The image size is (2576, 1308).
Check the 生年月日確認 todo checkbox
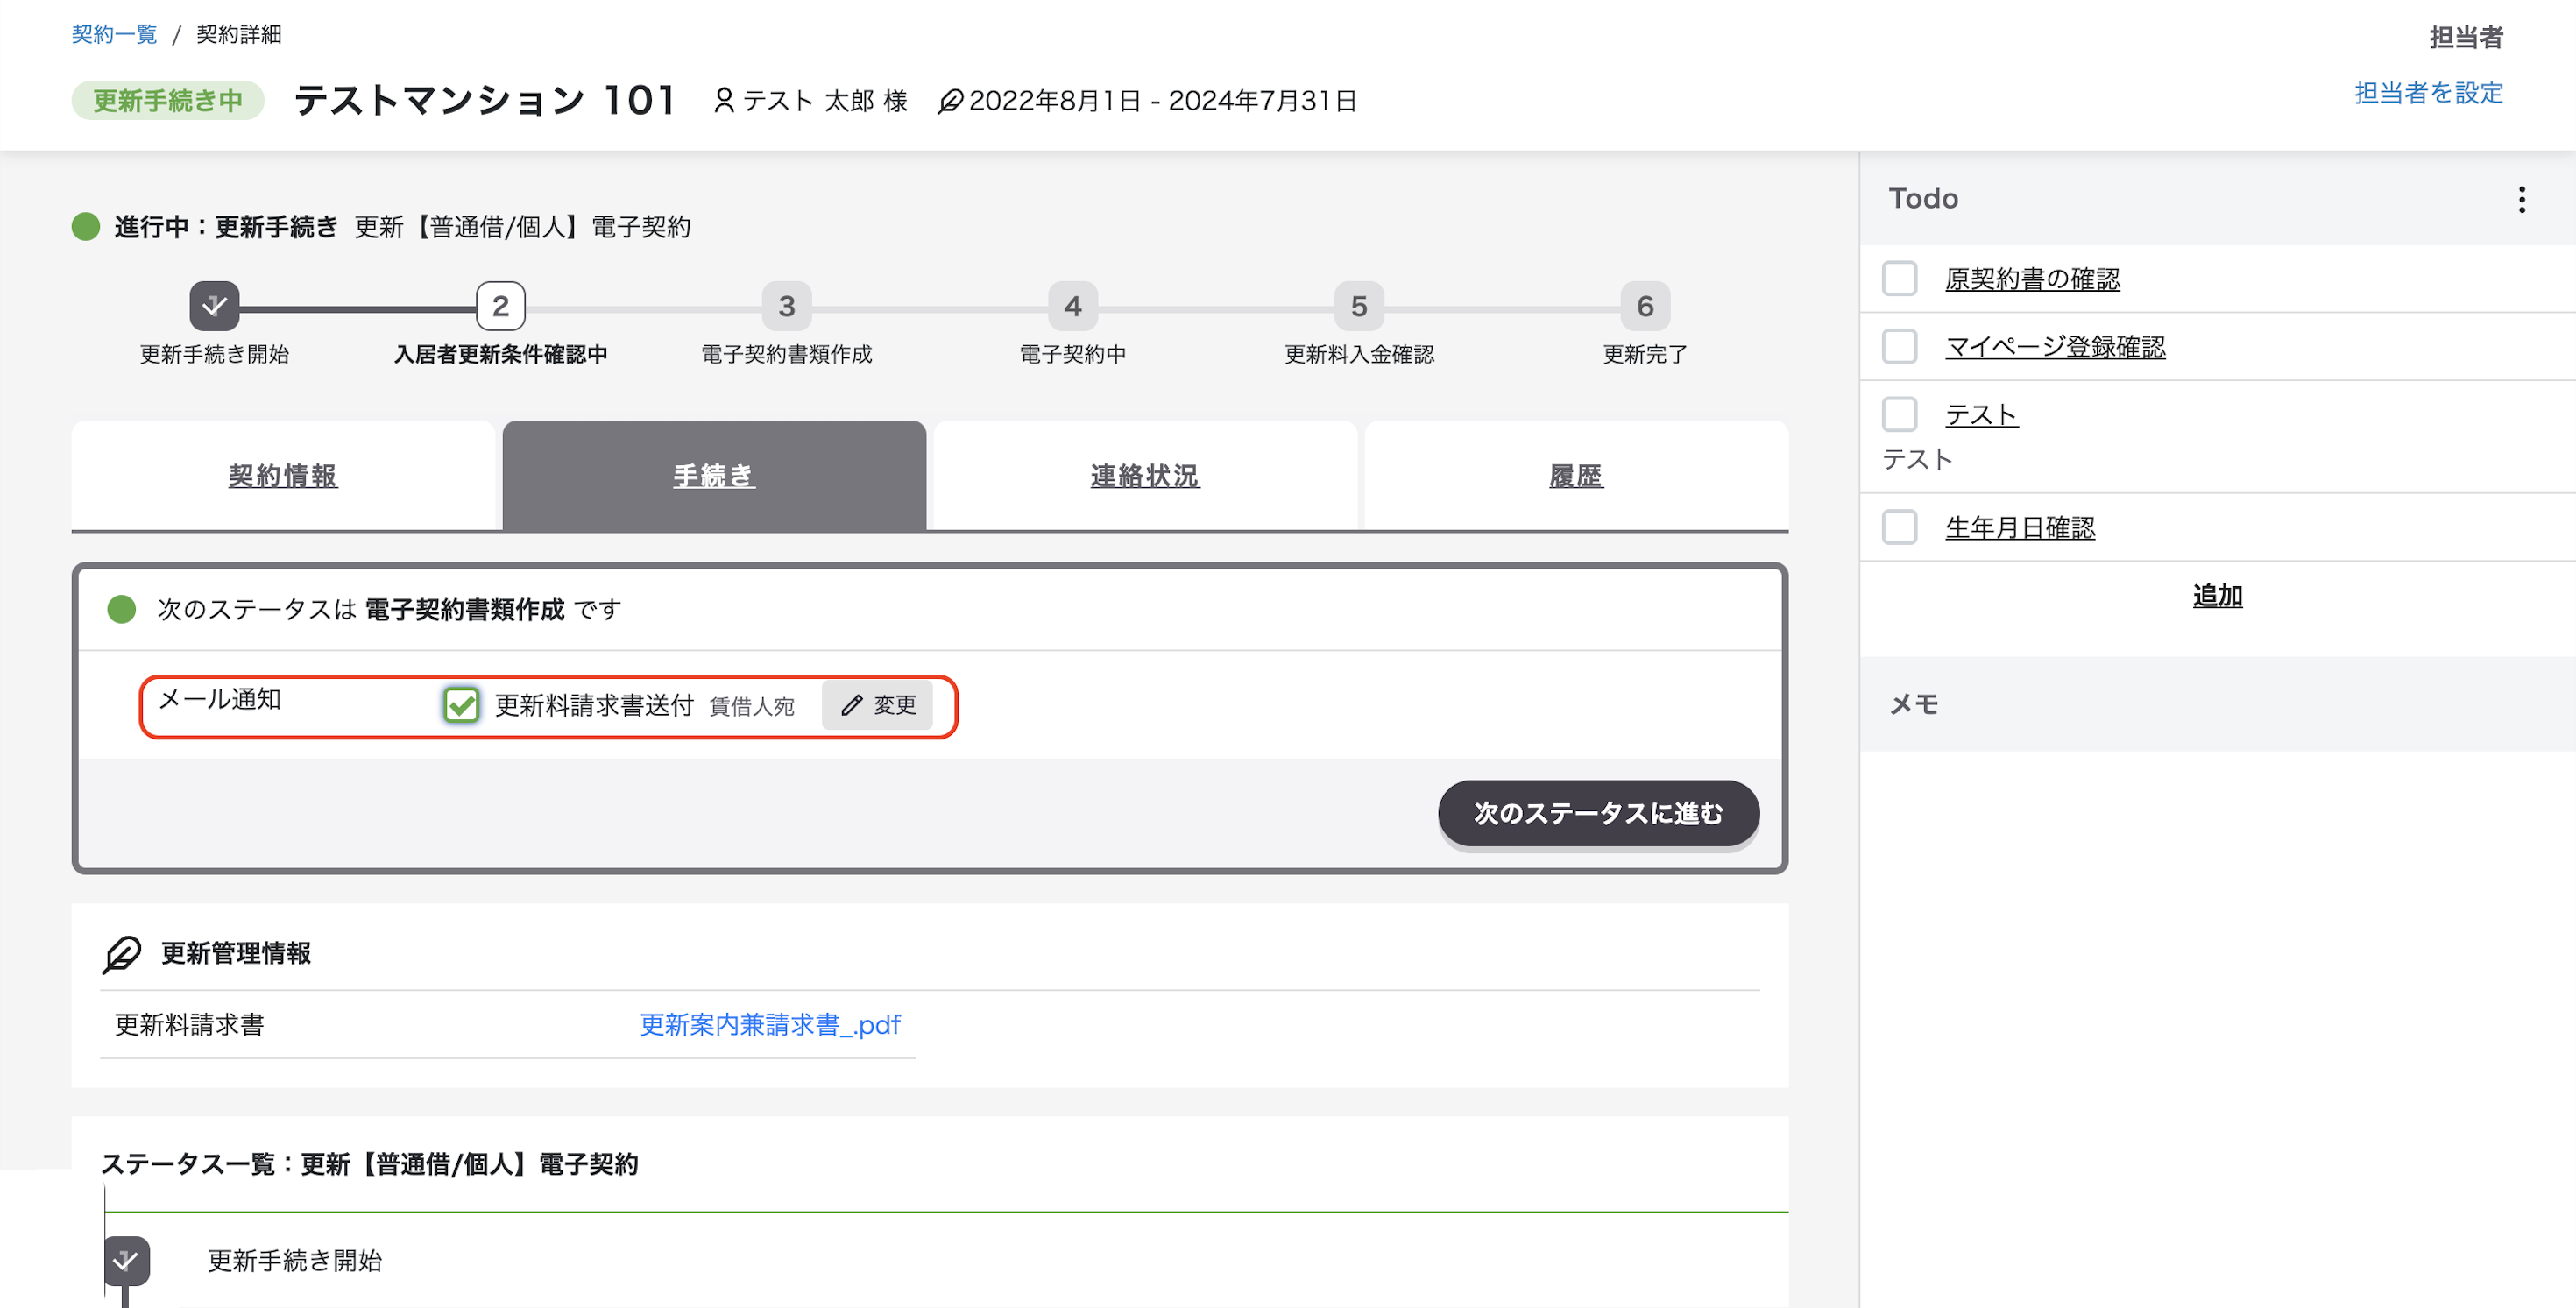tap(1899, 527)
